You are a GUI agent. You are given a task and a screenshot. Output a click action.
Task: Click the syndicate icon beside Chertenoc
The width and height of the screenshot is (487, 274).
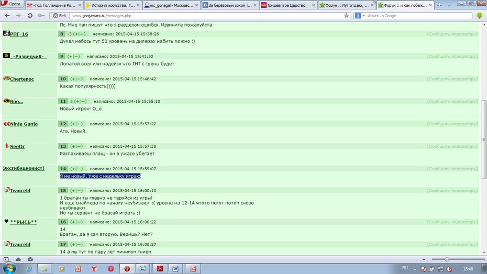click(6, 78)
